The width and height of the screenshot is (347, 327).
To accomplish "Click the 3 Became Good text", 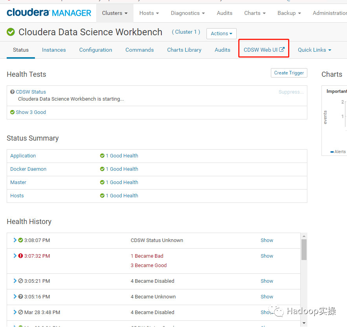I will click(149, 265).
